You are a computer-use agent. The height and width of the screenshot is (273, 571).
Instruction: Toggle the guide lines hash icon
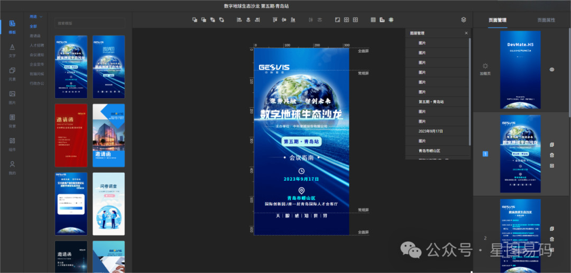pos(391,20)
